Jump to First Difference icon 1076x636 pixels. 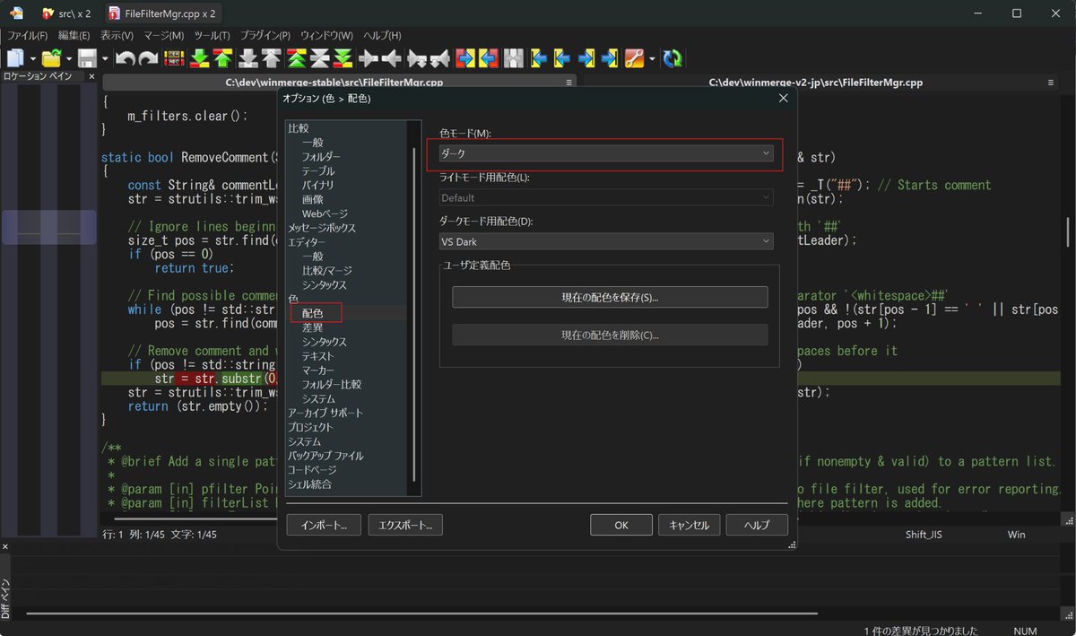[297, 58]
